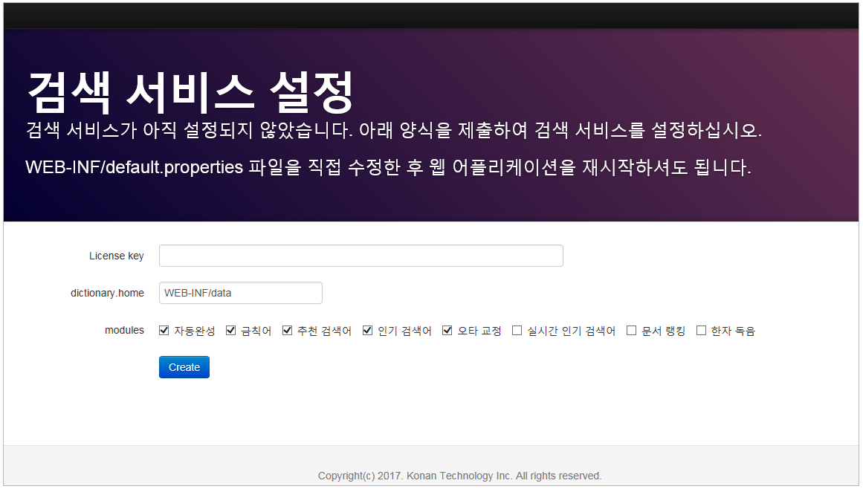Enable the 실시간 인기 검색어 checkbox
Viewport: 863px width, 489px height.
click(517, 331)
